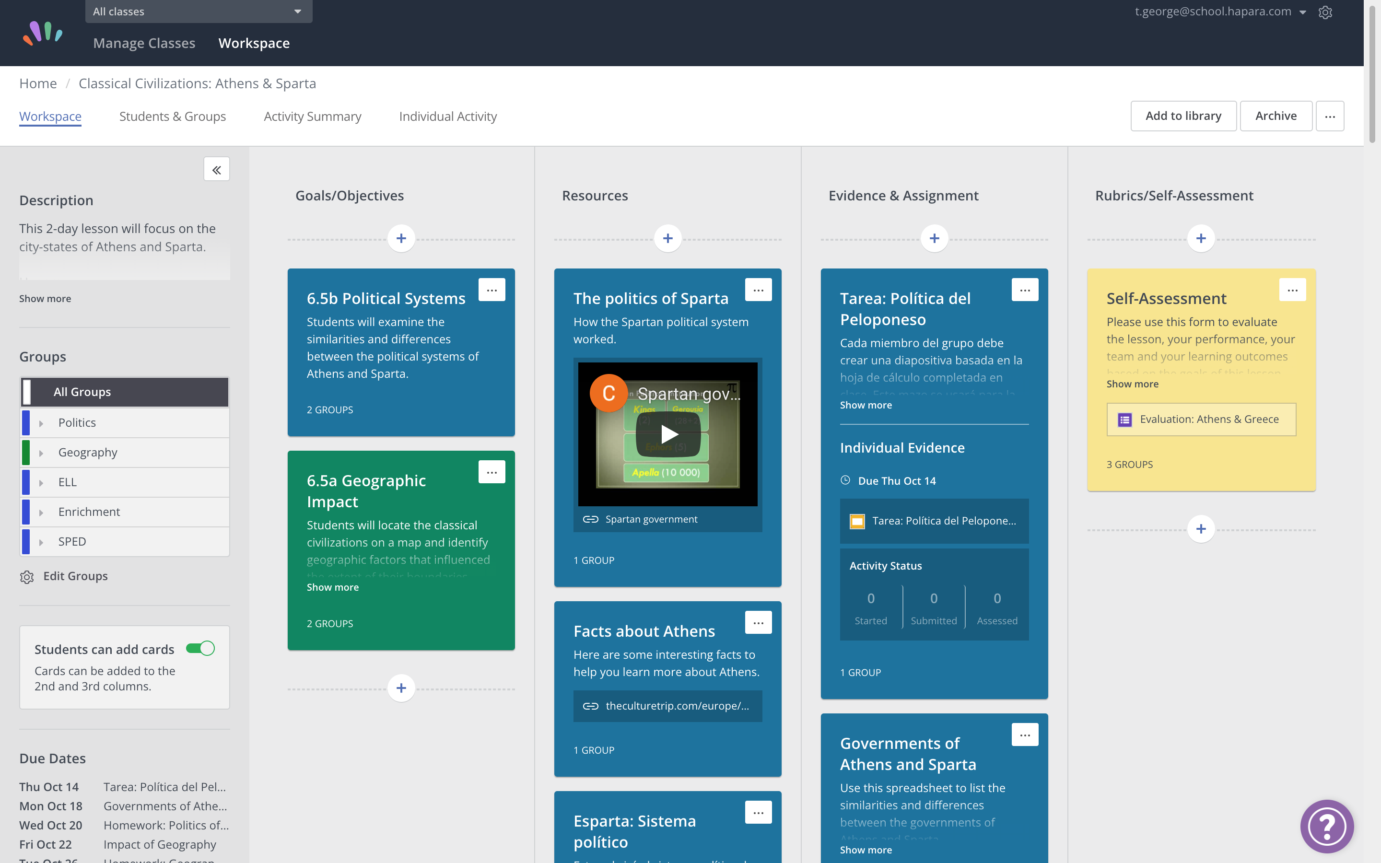Image resolution: width=1381 pixels, height=863 pixels.
Task: Add a card to the Goals/Objectives column
Action: tap(401, 238)
